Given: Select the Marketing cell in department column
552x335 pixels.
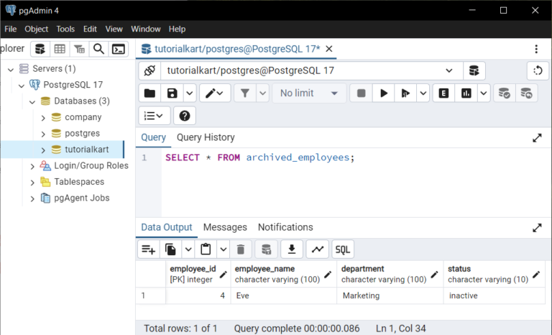Looking at the screenshot, I should [390, 295].
